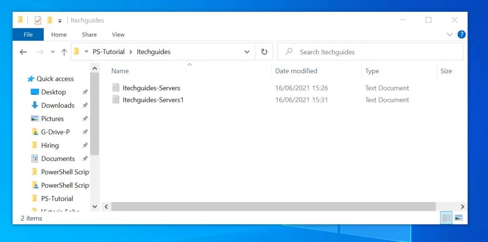Click date 16/06/2021 15:31

[302, 100]
